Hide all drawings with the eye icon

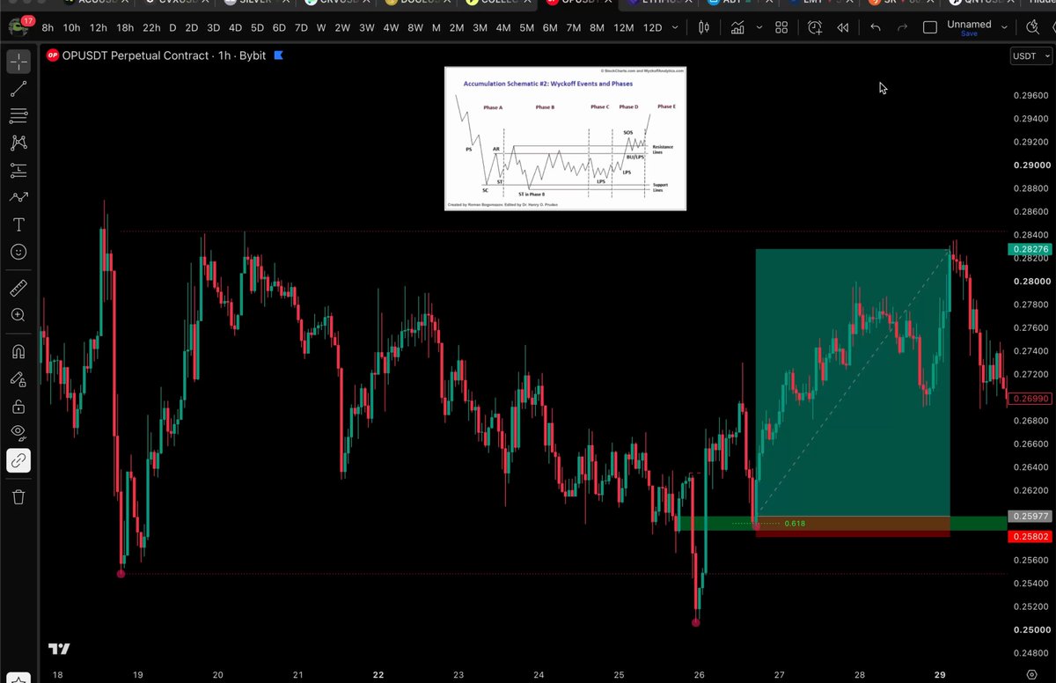click(x=18, y=432)
